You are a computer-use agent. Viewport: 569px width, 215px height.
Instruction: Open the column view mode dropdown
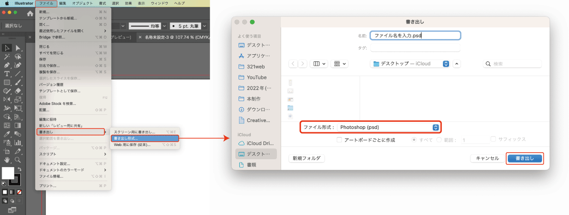[x=319, y=63]
